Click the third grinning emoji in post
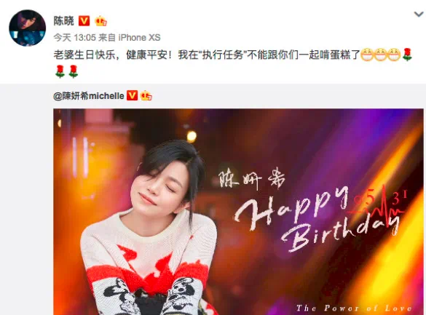 pos(394,55)
